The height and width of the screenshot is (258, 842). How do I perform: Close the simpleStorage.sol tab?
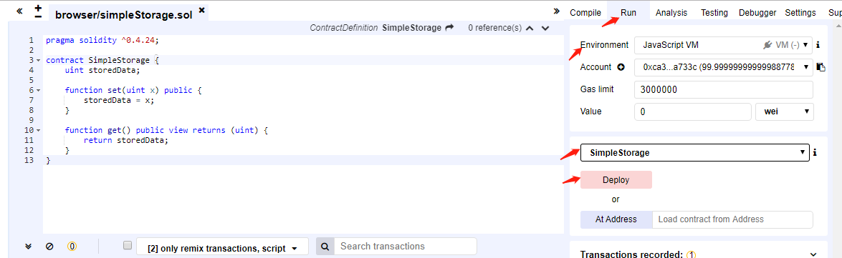tap(201, 9)
